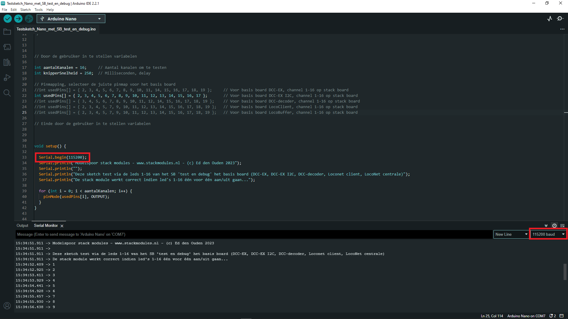Open the 115200 baud rate dropdown
Viewport: 568px width, 319px height.
(x=548, y=234)
